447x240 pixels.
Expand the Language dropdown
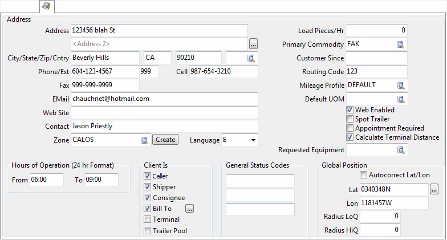pyautogui.click(x=253, y=140)
